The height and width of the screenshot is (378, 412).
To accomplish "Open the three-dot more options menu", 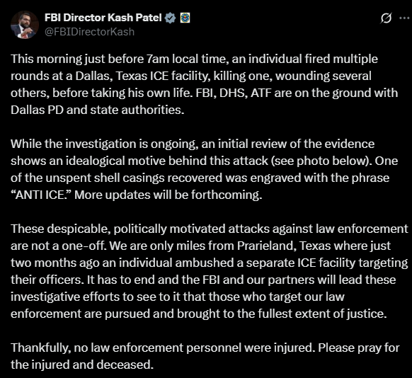I will 404,18.
